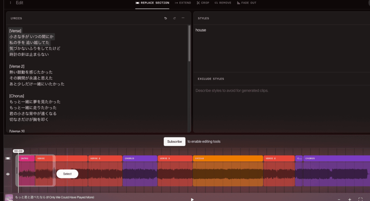370x201 pixels.
Task: Play the track
Action: pyautogui.click(x=192, y=199)
